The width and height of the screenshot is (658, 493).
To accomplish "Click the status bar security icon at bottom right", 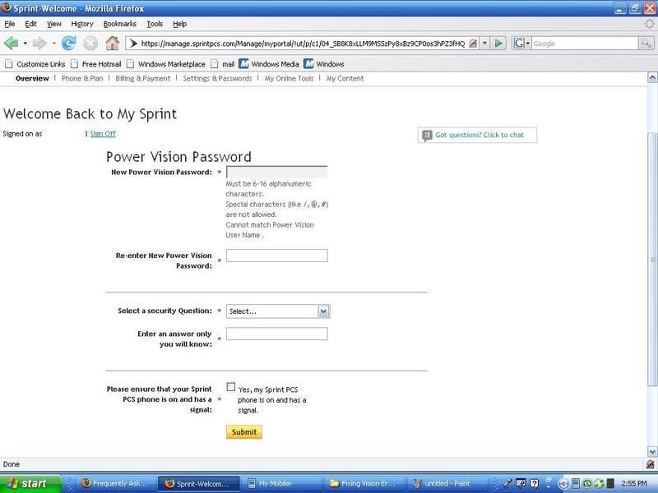I will pos(650,464).
